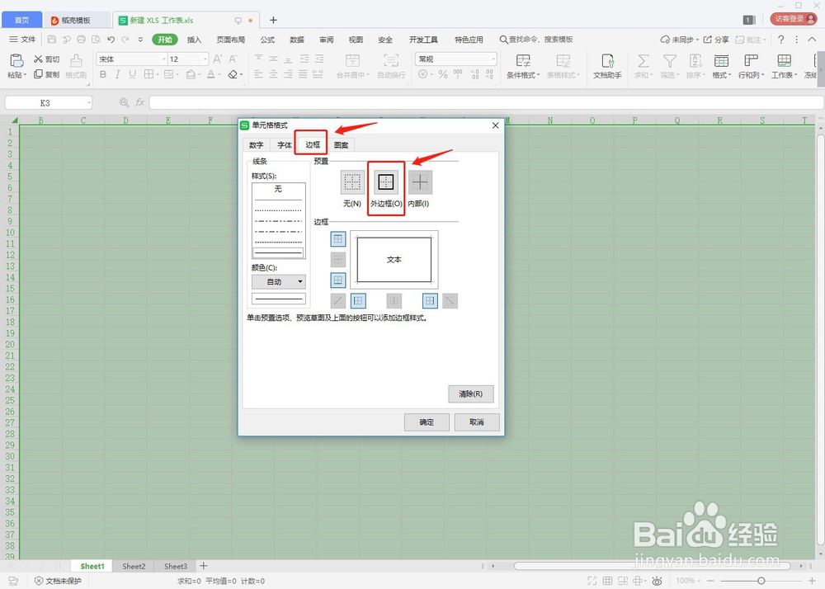The width and height of the screenshot is (825, 589).
Task: Toggle the inside horizontal border button
Action: click(337, 259)
